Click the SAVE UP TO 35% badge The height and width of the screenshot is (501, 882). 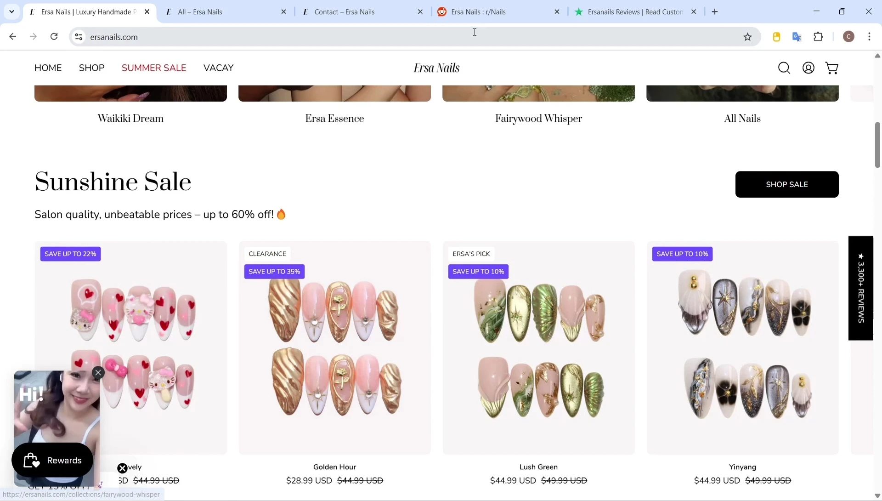click(274, 272)
